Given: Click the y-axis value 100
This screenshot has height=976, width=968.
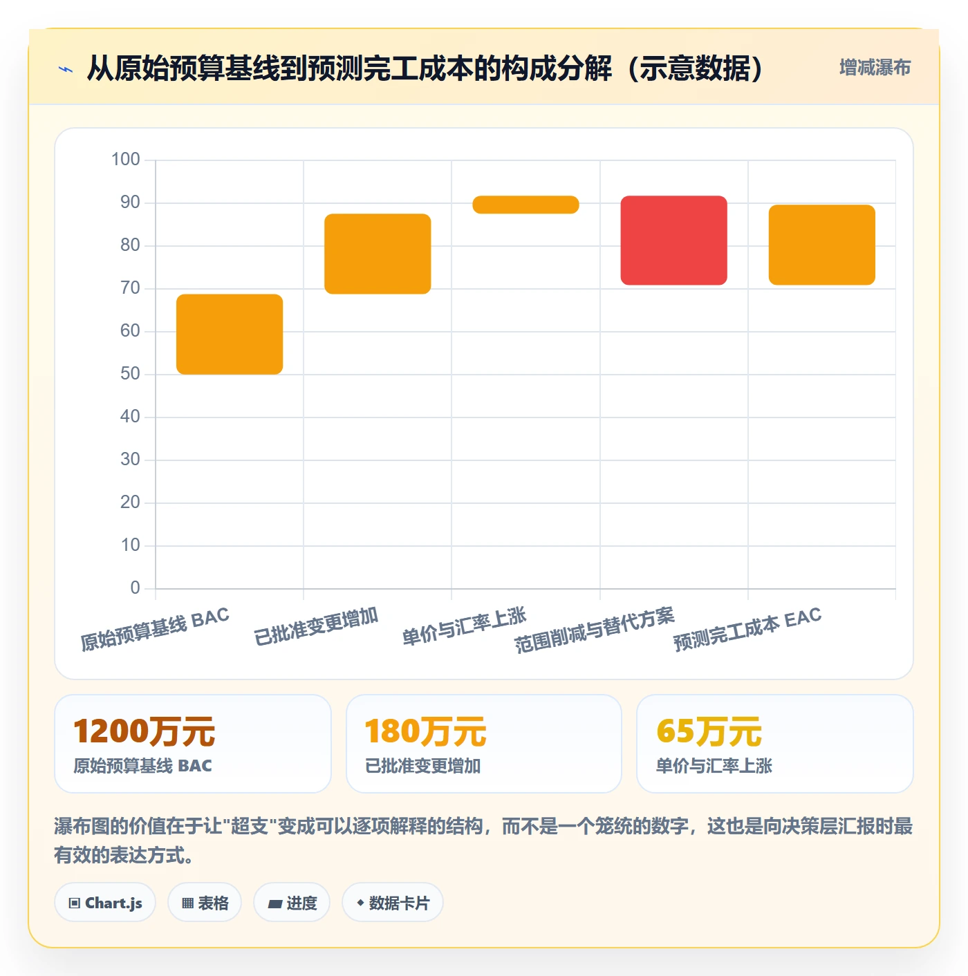Looking at the screenshot, I should tap(126, 160).
